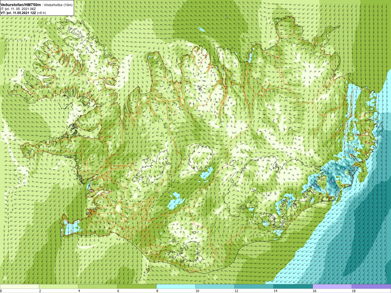
Task: Click the 'IT: þri. 11. 05. 2021 06Z' line
Action: [18, 9]
